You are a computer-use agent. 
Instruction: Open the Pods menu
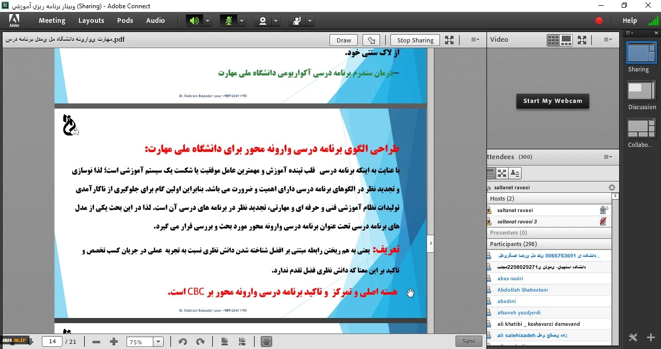(x=125, y=21)
